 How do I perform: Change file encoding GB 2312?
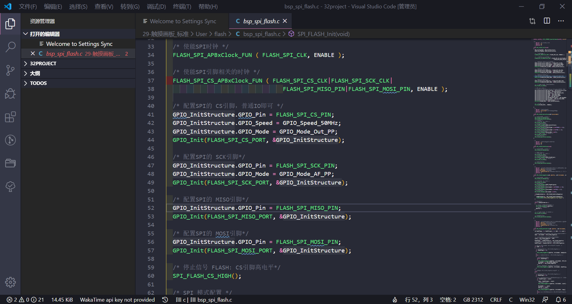[473, 300]
